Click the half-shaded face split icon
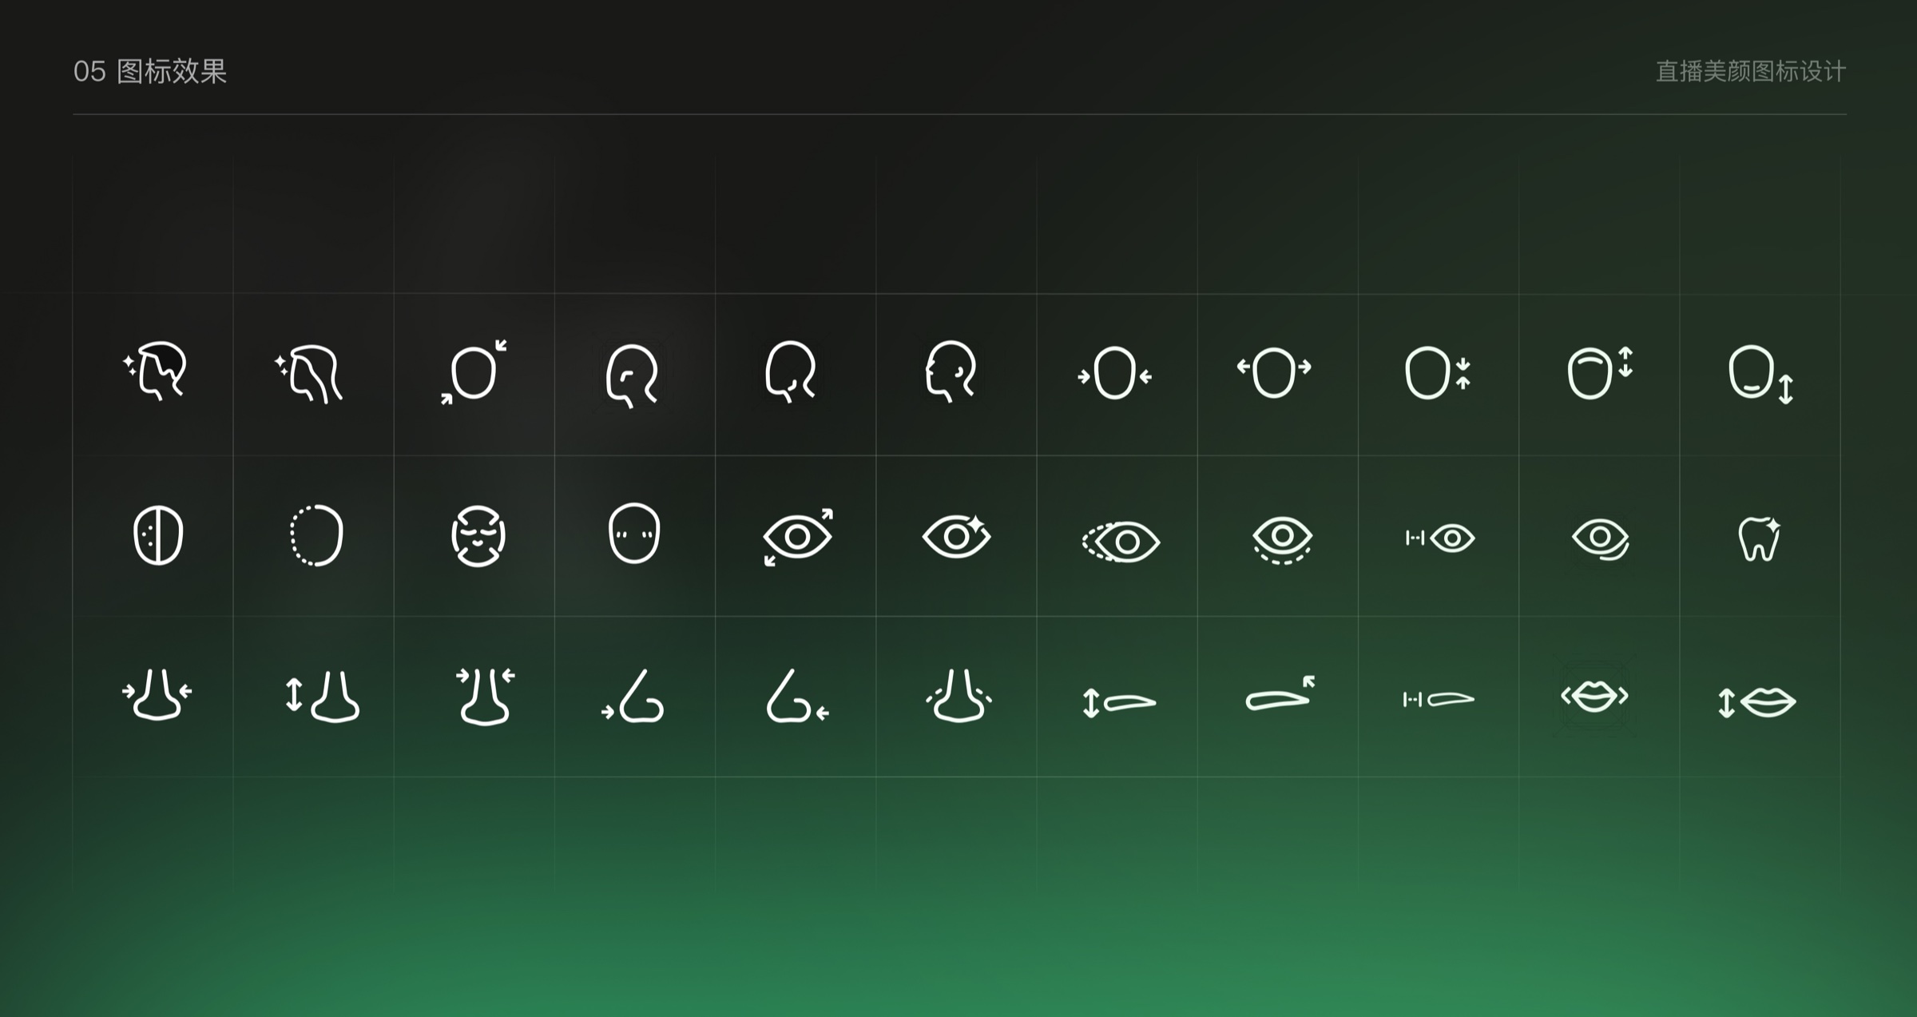 [x=158, y=534]
